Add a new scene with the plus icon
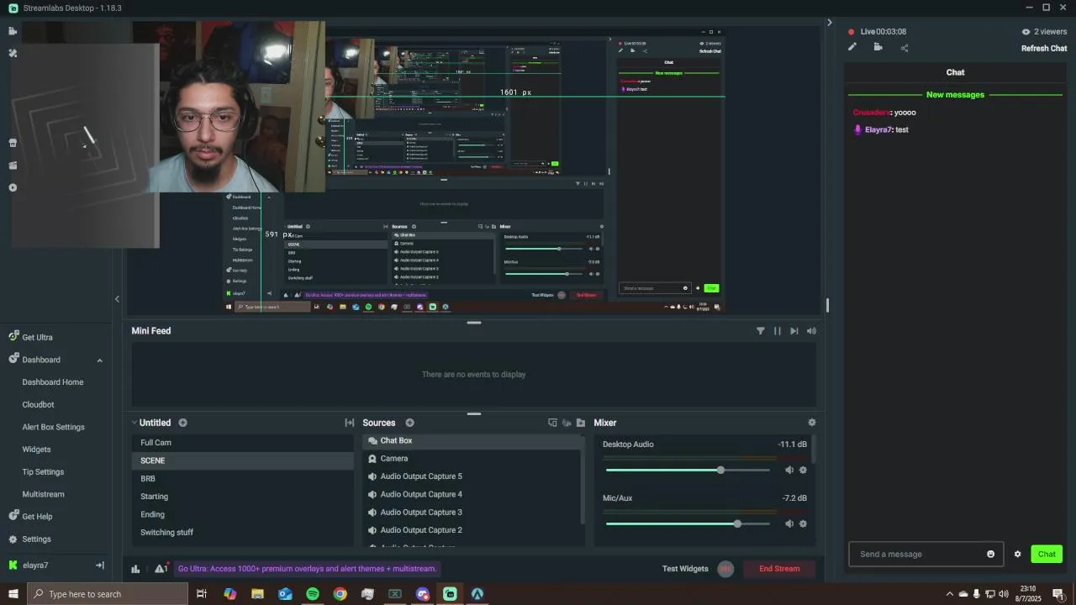The height and width of the screenshot is (605, 1076). click(182, 423)
